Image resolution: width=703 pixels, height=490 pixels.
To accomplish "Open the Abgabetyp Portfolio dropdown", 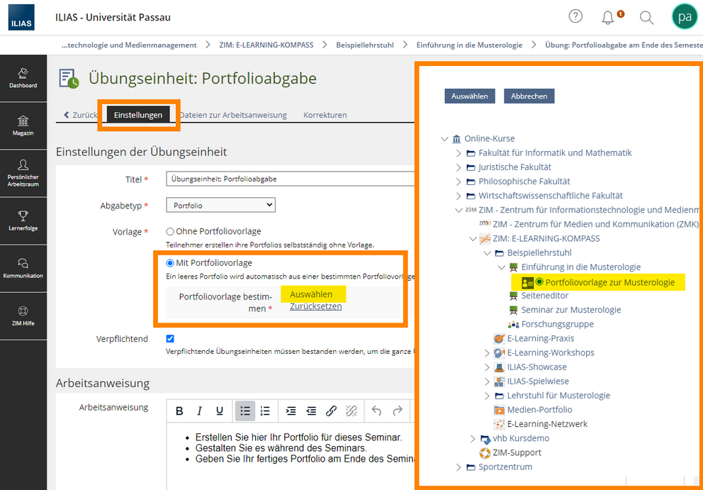I will click(220, 205).
